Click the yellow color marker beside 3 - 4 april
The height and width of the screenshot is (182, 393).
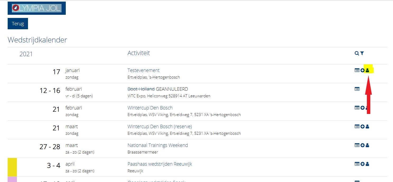pos(12,167)
